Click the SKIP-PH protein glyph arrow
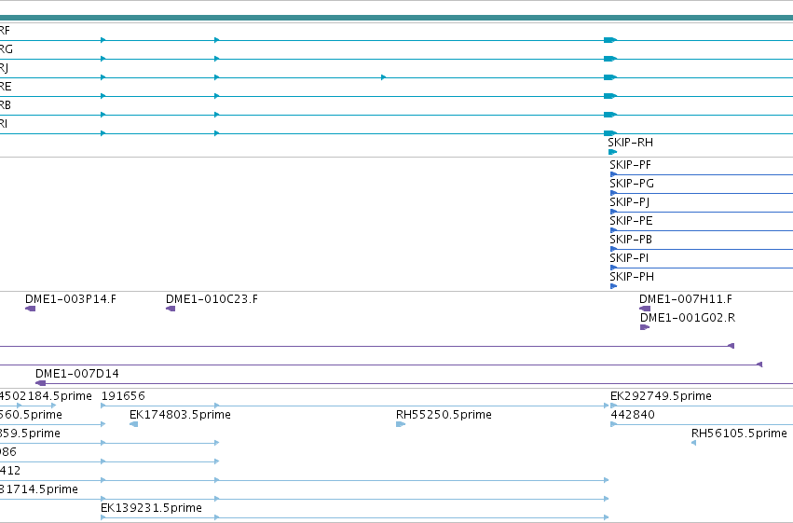Screen dimensions: 793x523 point(613,286)
